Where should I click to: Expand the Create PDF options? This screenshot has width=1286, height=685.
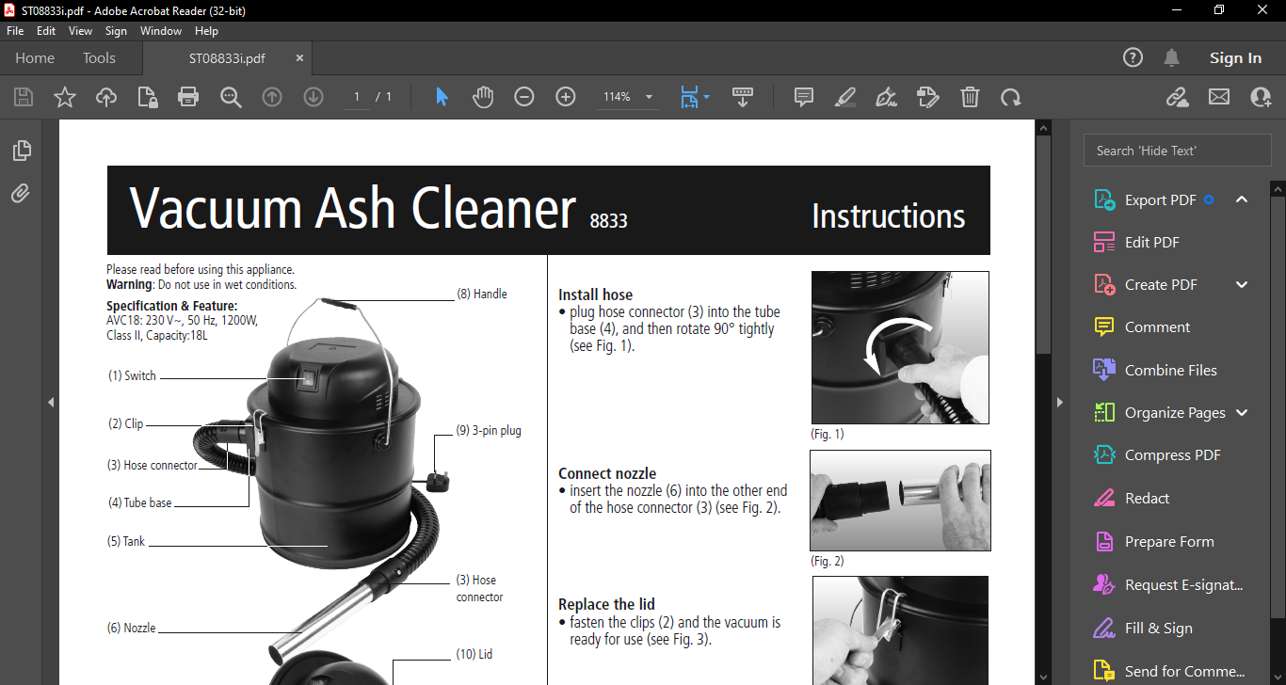1242,285
